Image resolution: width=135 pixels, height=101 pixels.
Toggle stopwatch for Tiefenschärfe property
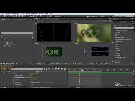pyautogui.click(x=13, y=75)
